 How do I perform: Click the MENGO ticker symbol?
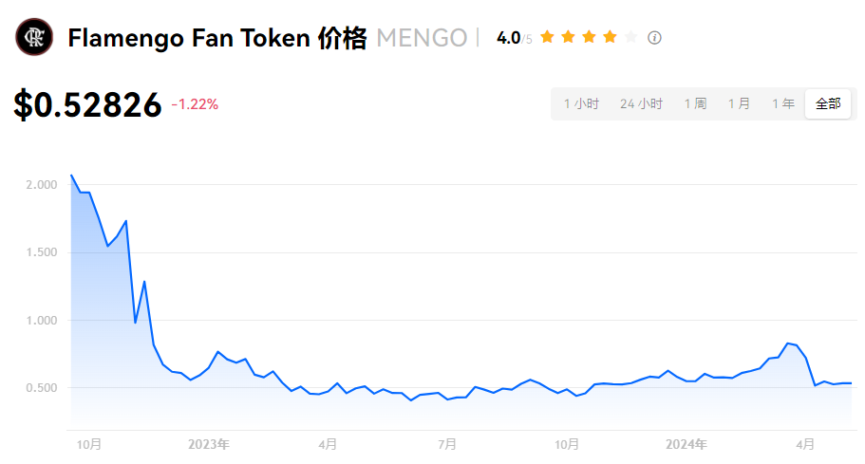pos(422,38)
